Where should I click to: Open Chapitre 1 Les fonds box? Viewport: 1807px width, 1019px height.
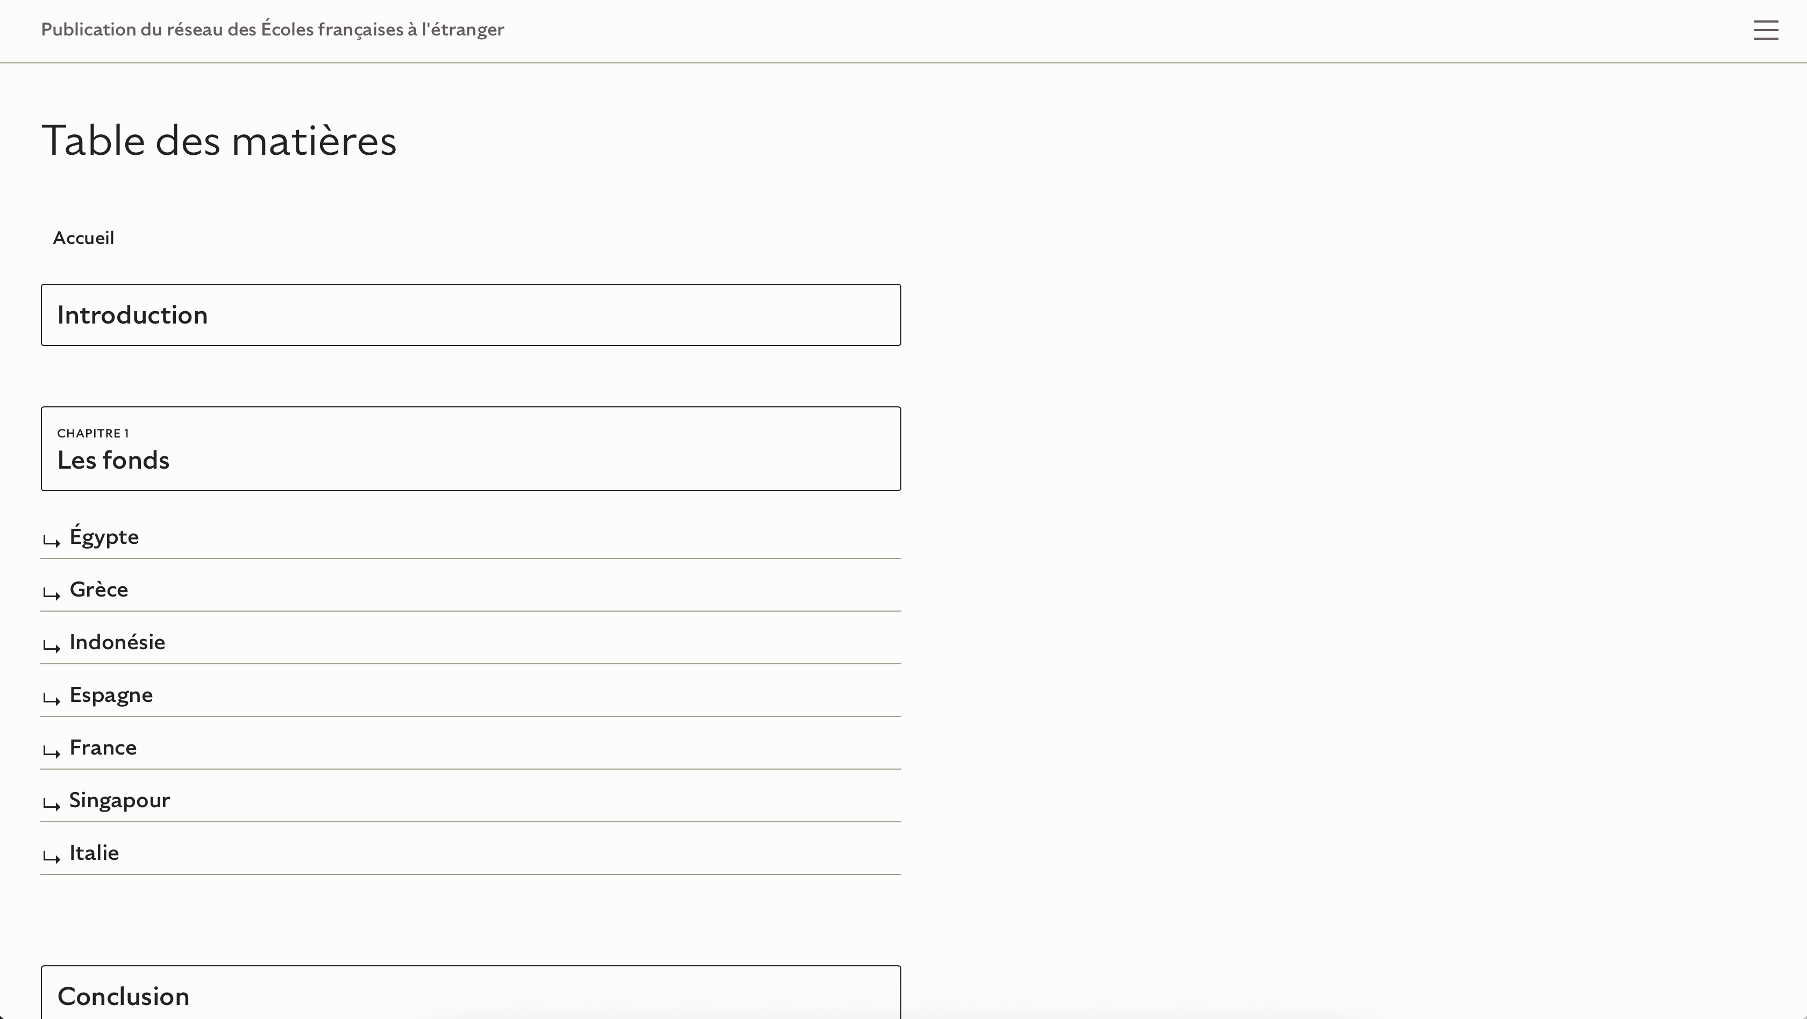470,449
